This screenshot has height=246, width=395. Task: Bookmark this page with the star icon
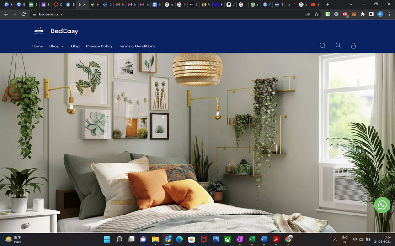pos(317,14)
